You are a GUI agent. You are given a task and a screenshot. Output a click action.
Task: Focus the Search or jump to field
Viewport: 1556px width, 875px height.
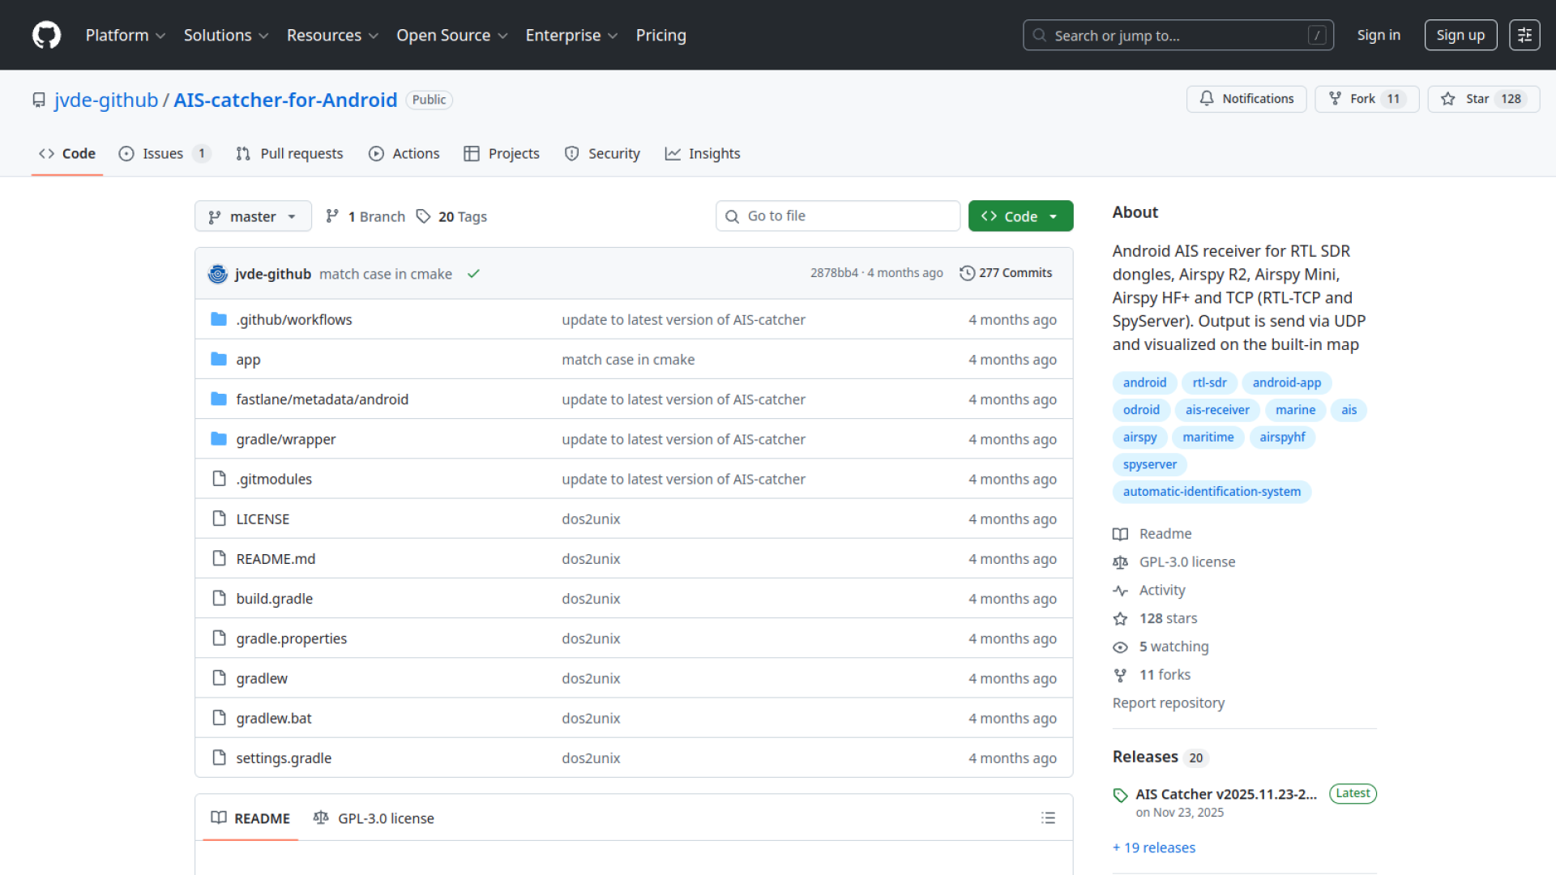[x=1178, y=35]
